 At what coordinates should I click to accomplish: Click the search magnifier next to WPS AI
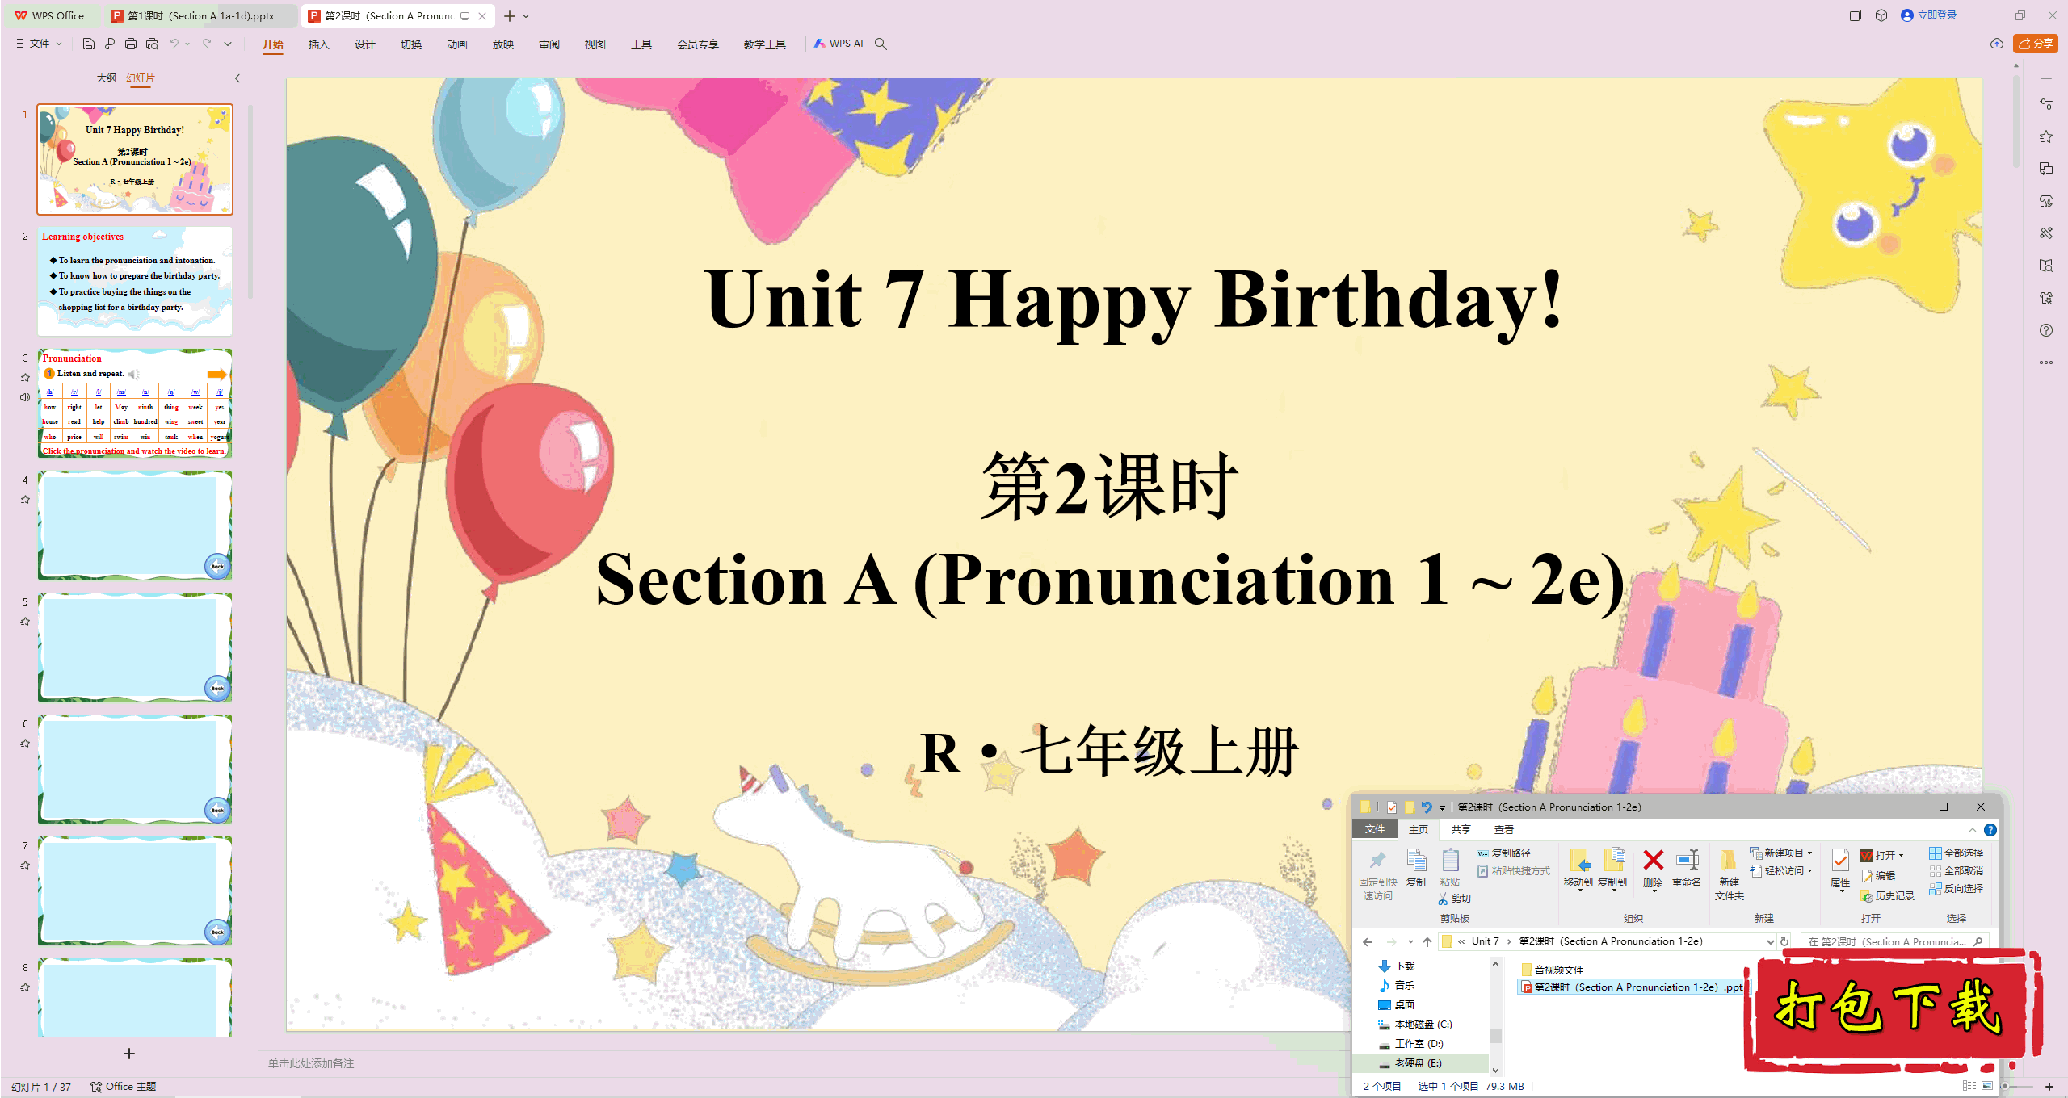click(x=881, y=44)
